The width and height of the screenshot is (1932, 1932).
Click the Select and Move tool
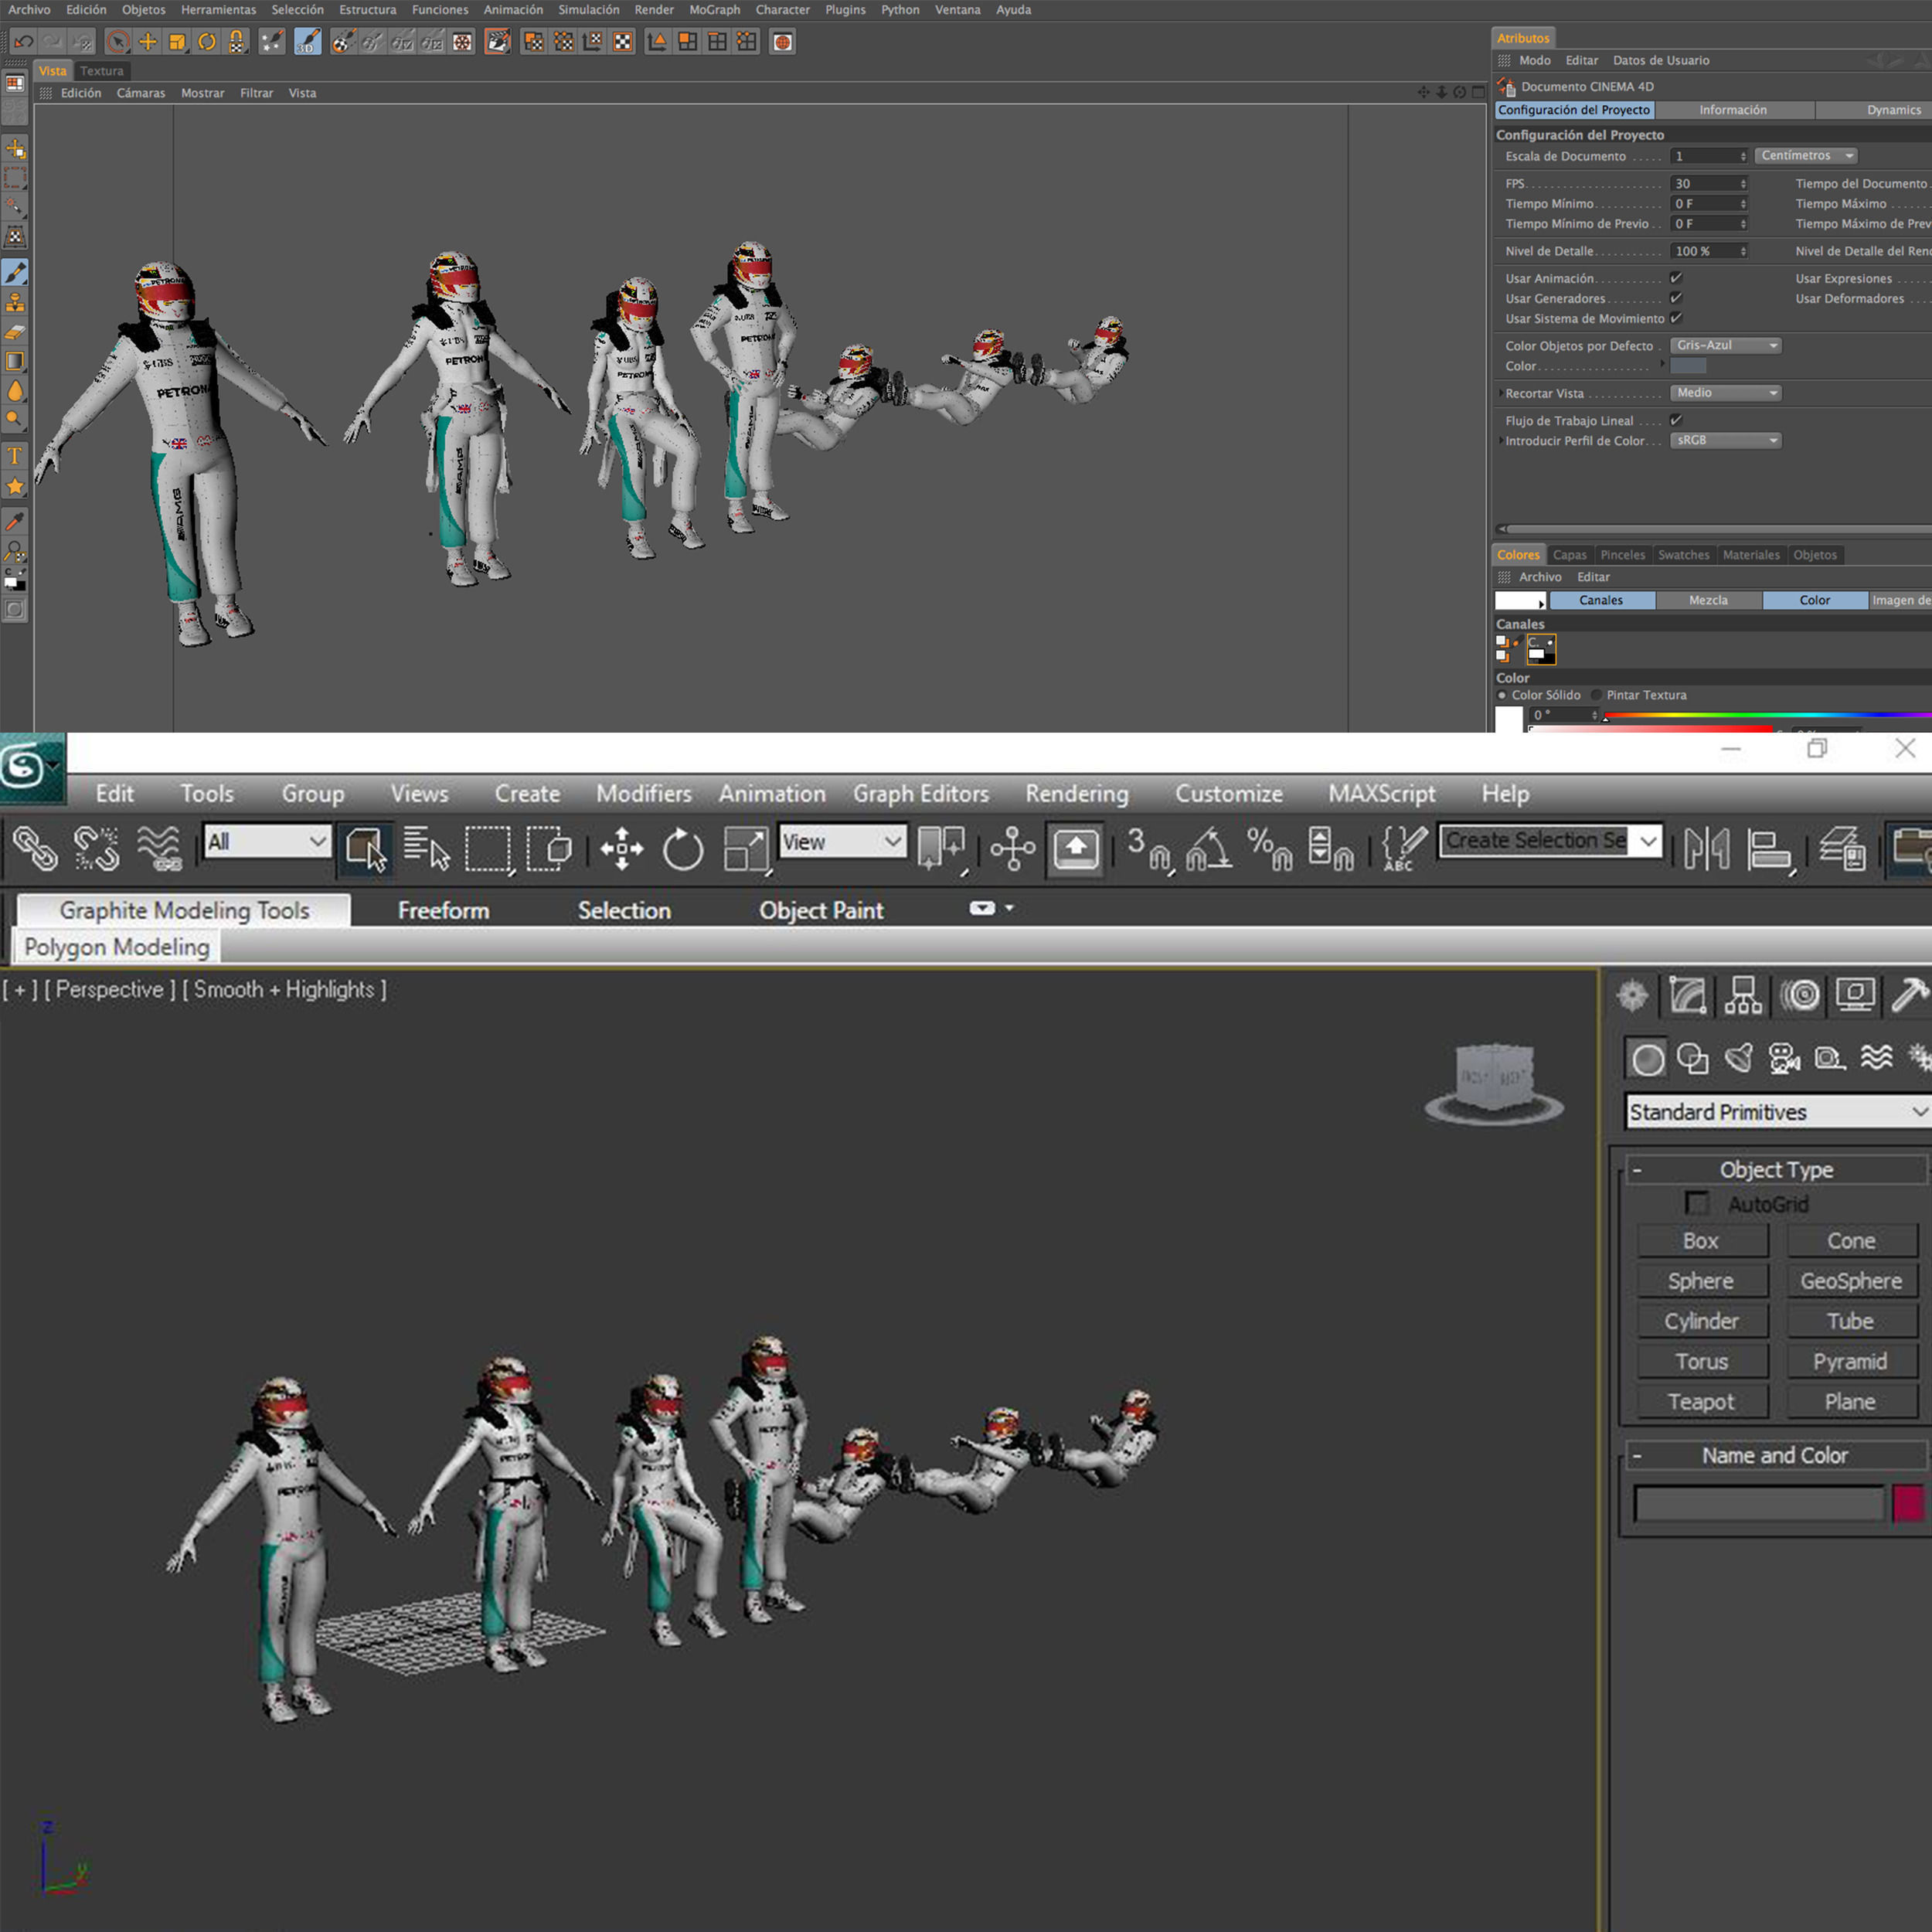(x=621, y=849)
